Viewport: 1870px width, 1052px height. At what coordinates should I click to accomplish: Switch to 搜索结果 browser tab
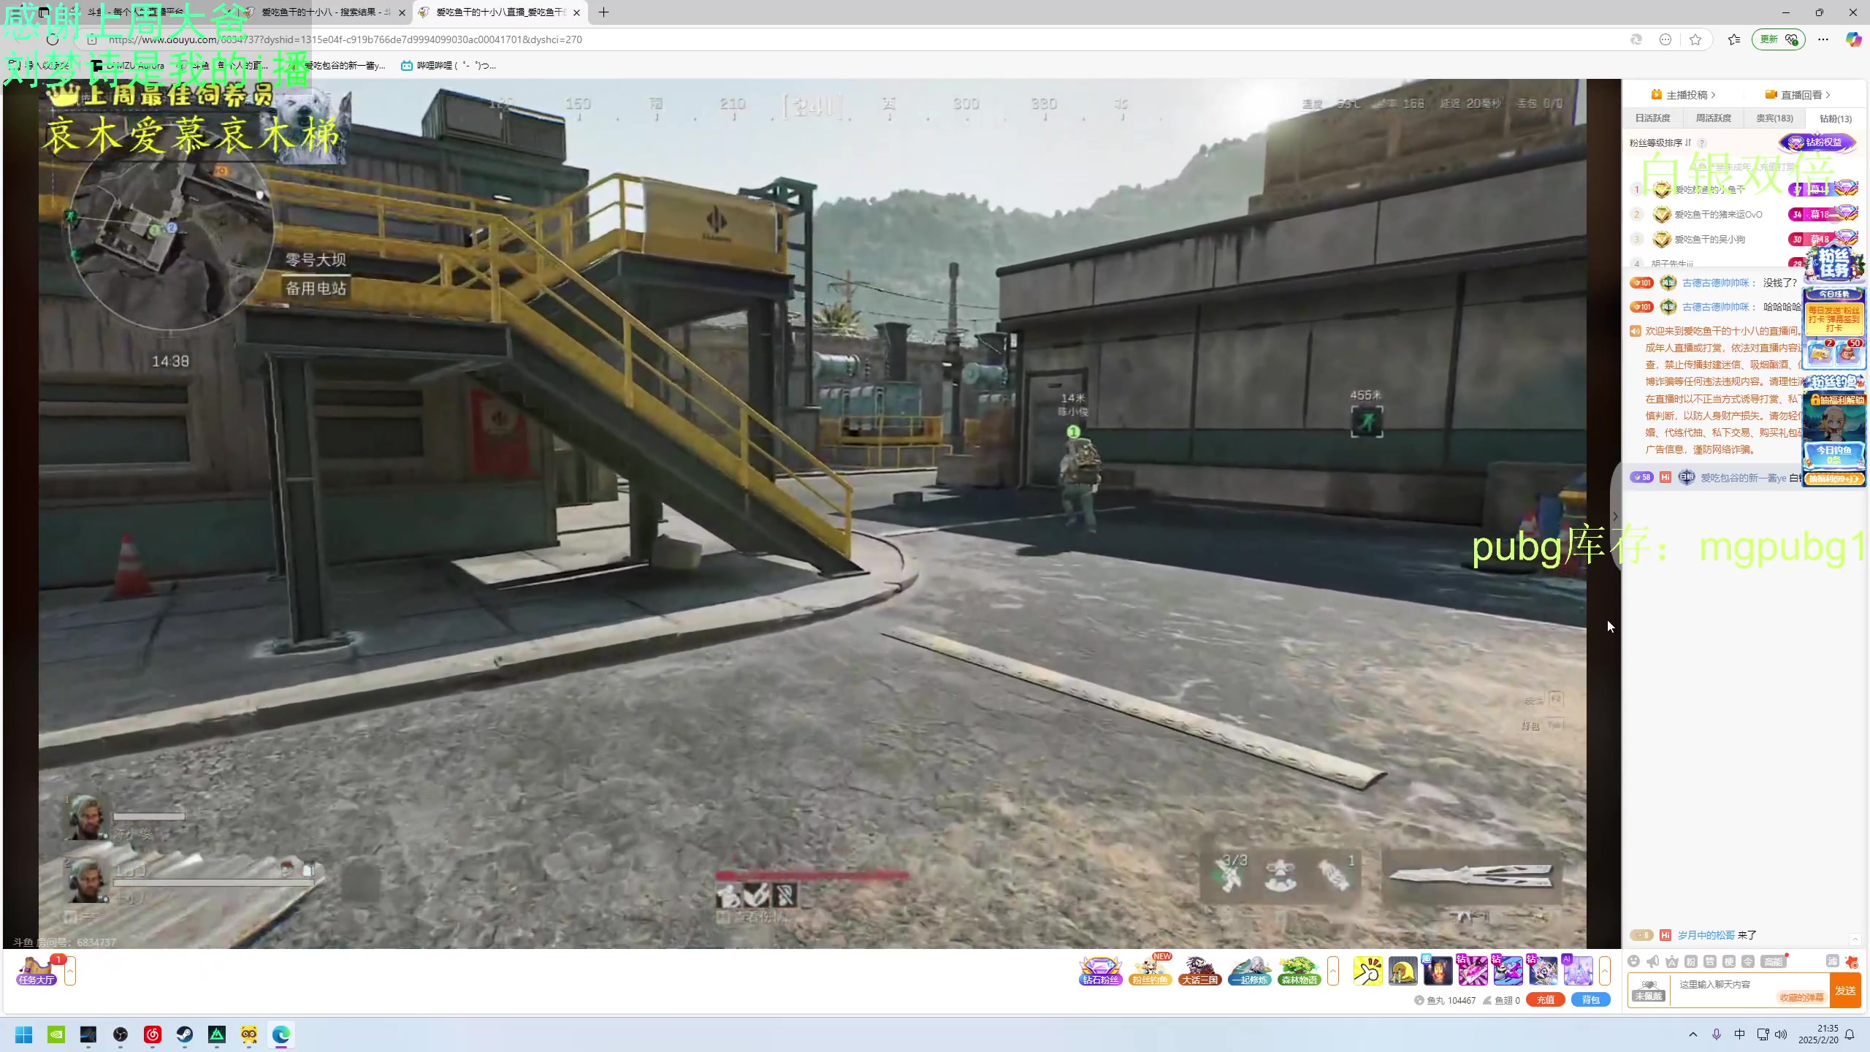(325, 12)
